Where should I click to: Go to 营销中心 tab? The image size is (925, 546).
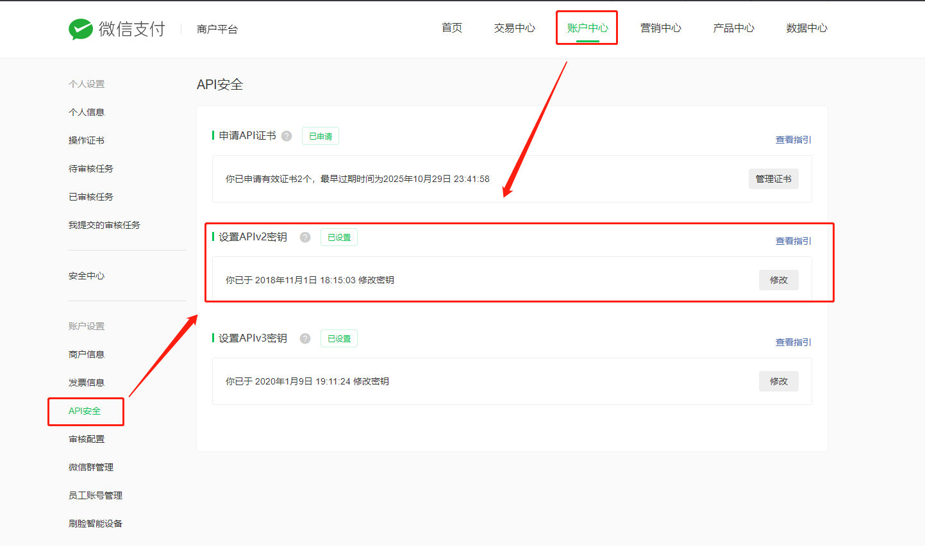pos(660,28)
